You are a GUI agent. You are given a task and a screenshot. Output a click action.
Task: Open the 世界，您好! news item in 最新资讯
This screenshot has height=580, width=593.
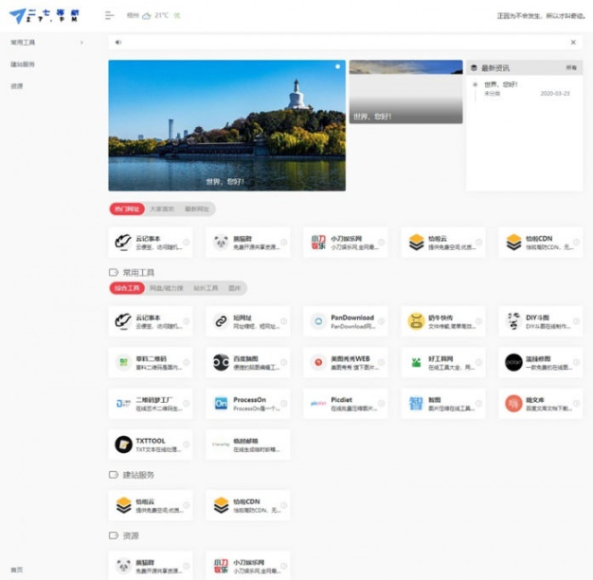tap(501, 84)
